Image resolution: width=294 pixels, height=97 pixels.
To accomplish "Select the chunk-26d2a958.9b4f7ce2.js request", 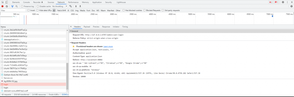I will tap(33, 30).
